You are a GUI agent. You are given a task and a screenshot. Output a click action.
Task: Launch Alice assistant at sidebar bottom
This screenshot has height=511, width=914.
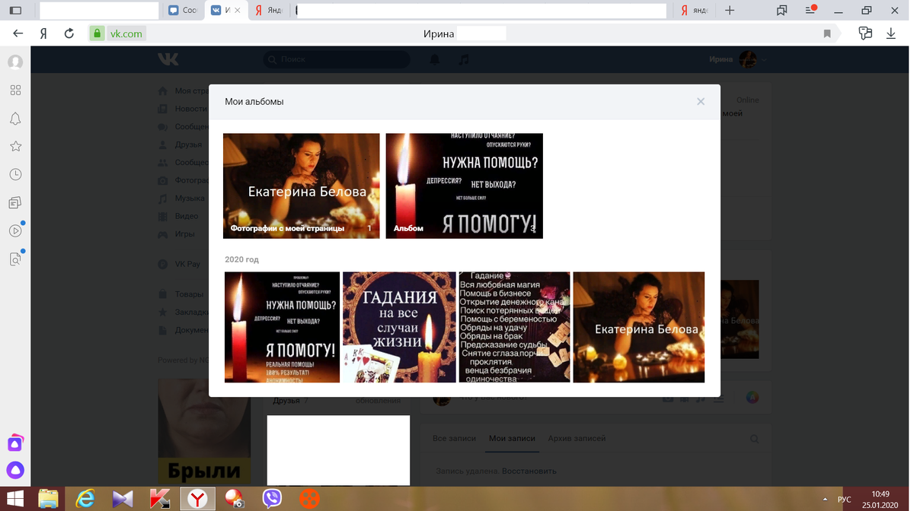pos(15,470)
